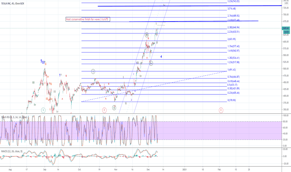Viewport: 291px width, 172px height.
Task: Click the 80.00 Stoch RSI scale value
Action: pyautogui.click(x=285, y=122)
